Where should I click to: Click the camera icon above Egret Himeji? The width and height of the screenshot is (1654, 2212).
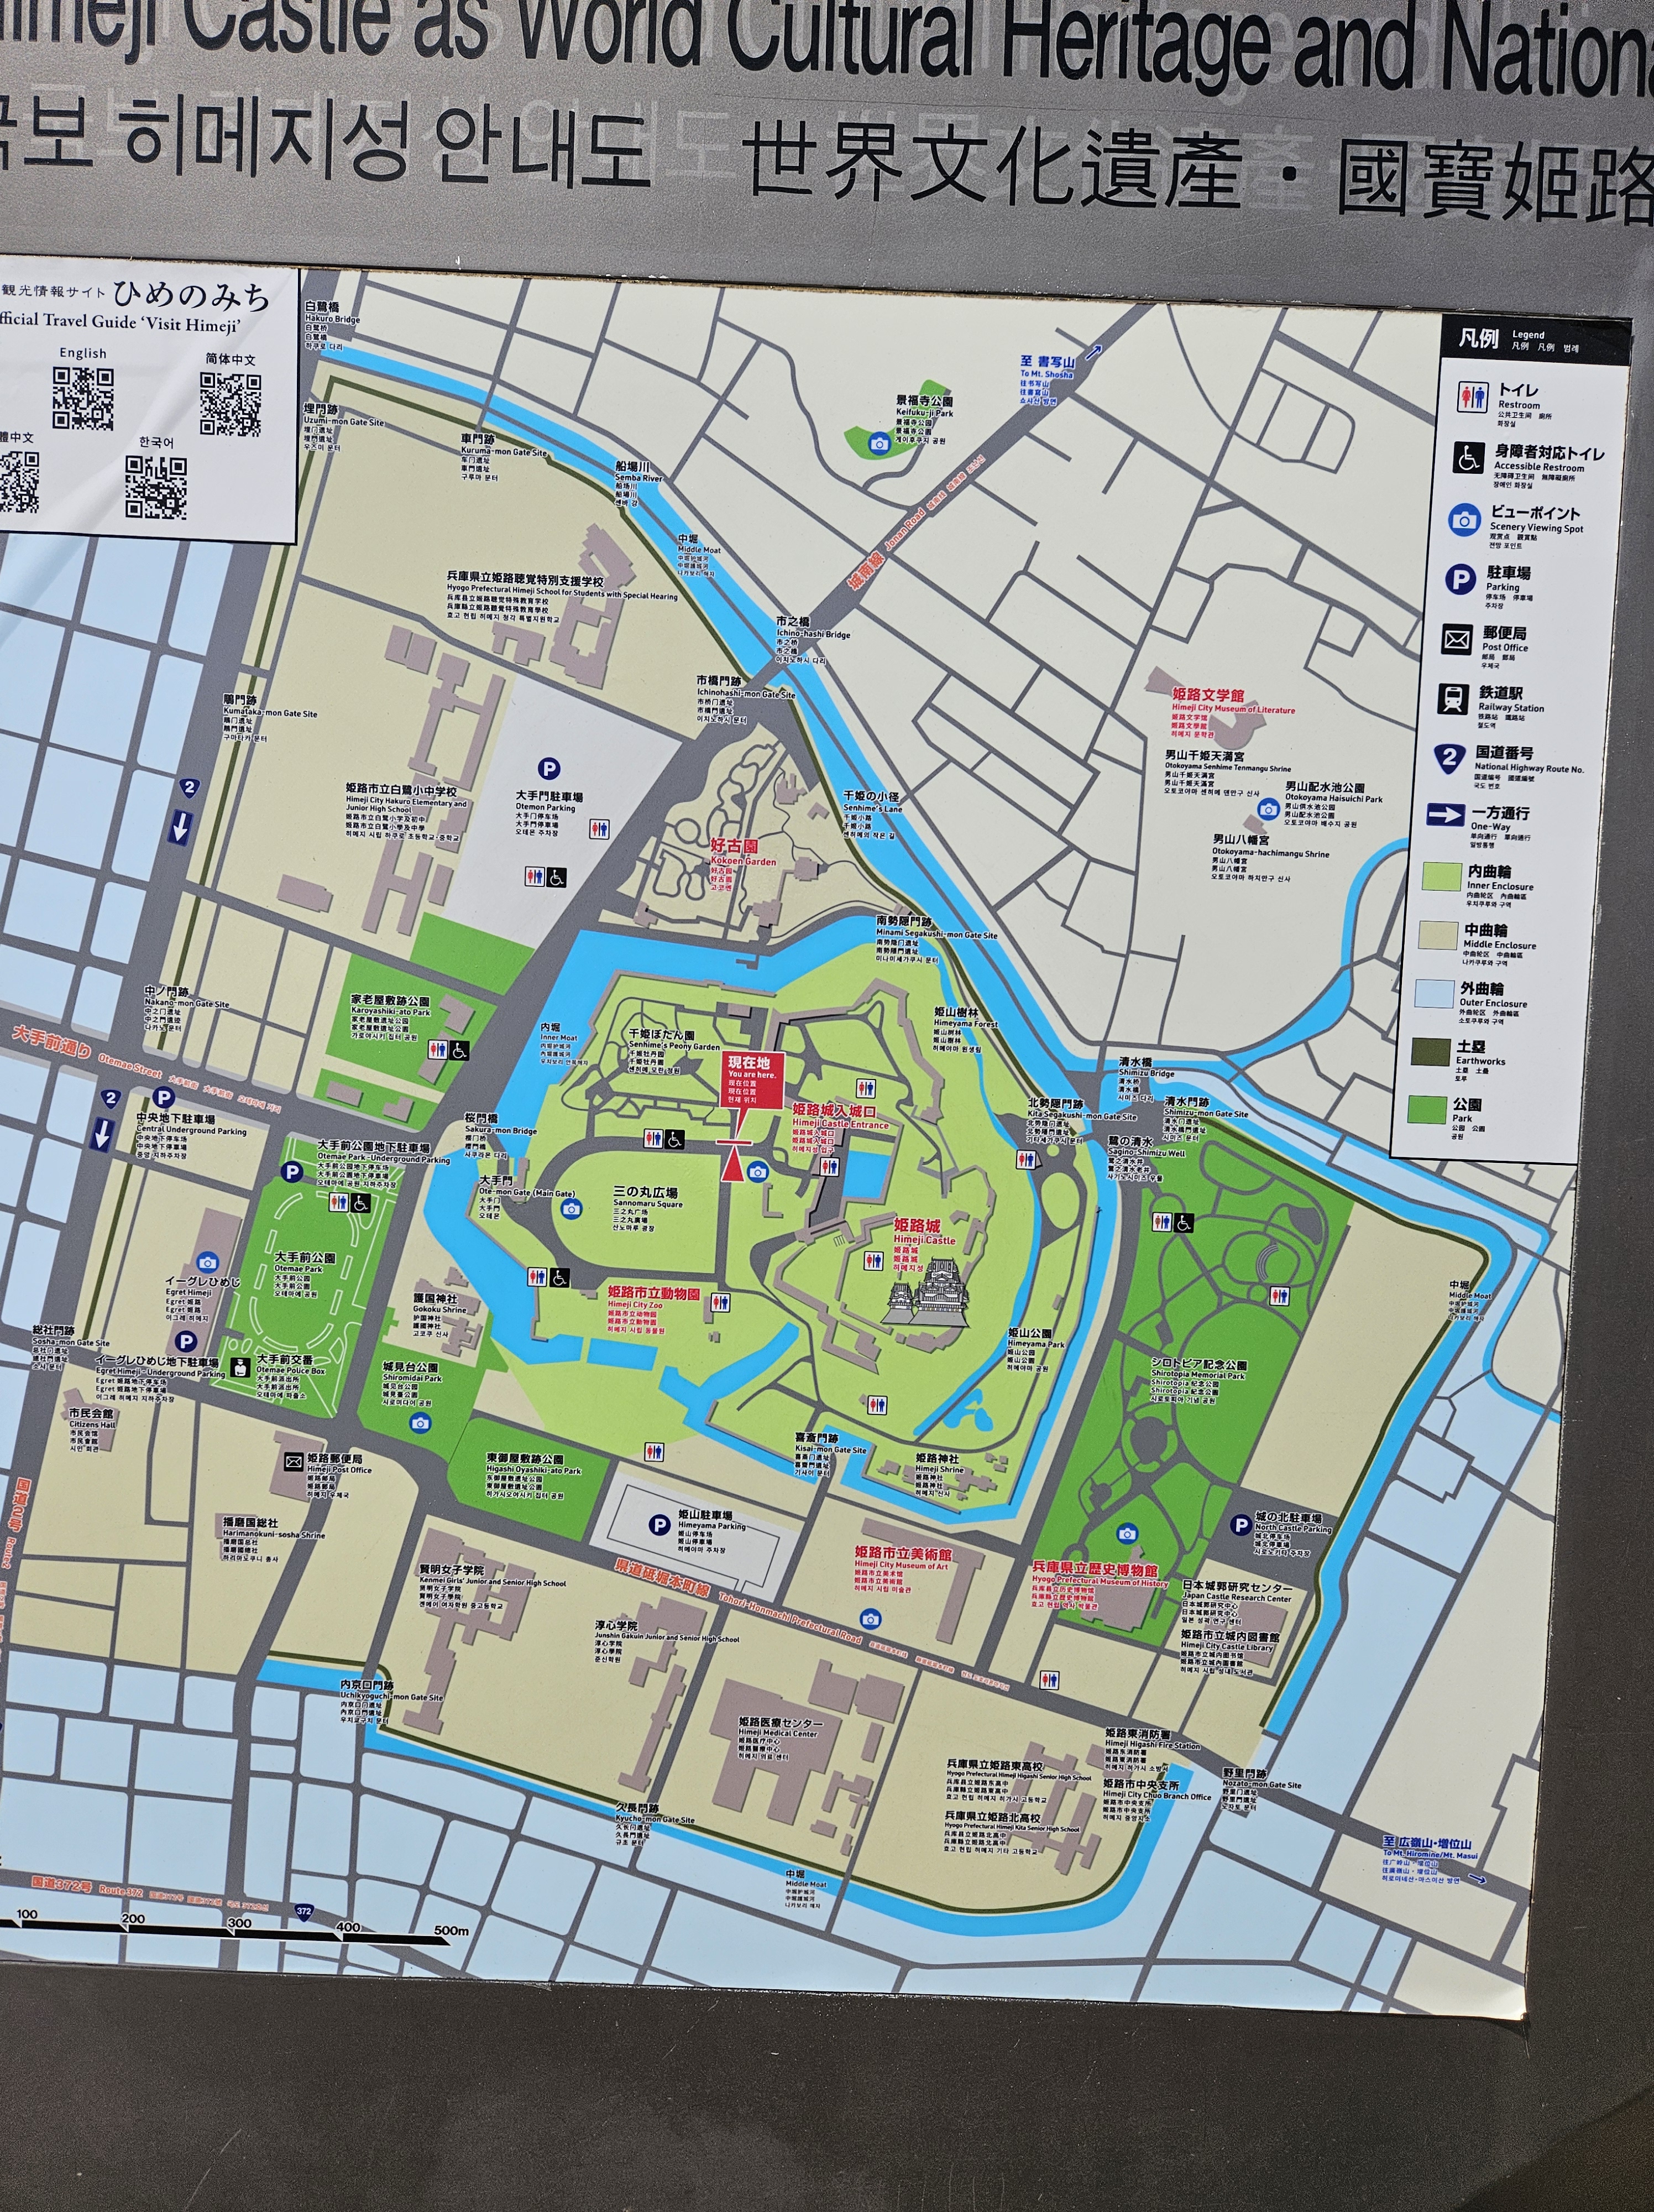click(207, 1263)
